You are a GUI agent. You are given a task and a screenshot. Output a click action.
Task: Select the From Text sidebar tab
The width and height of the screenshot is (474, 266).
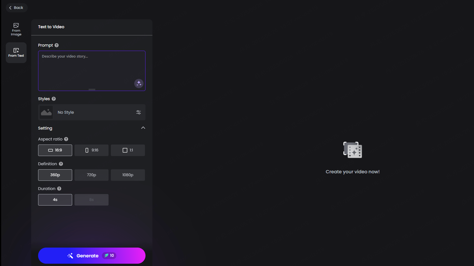(x=16, y=53)
